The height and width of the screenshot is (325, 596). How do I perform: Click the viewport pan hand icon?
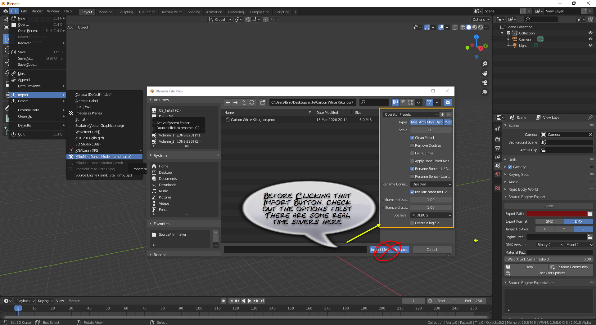pos(485,73)
